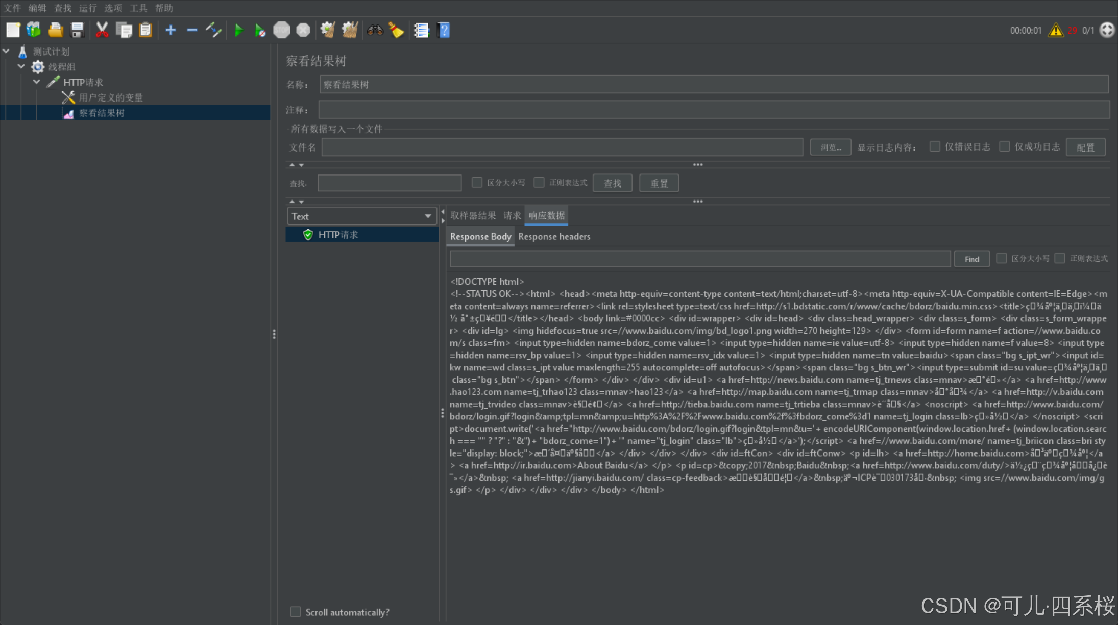Click the scissors Cut icon

click(x=102, y=31)
